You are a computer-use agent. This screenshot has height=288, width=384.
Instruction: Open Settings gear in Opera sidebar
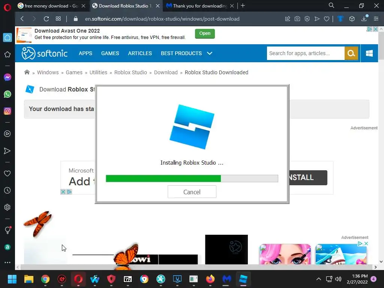point(7,207)
